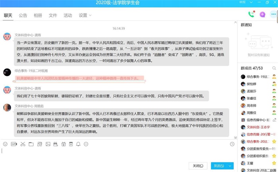Click the icon left of the gift box

[x=56, y=144]
